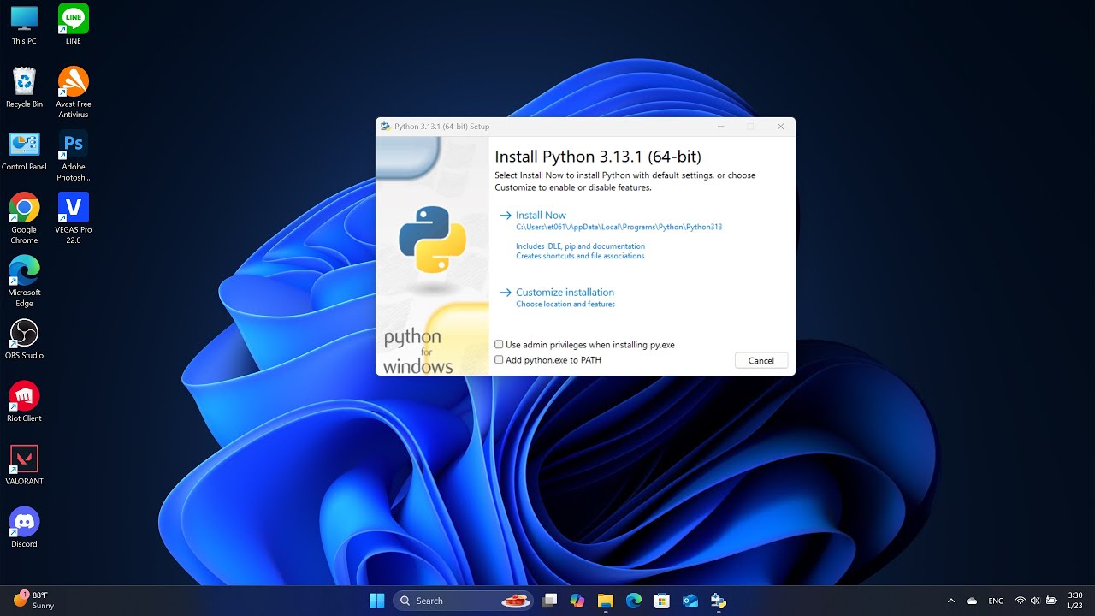This screenshot has height=616, width=1095.
Task: Click the 'Choose location and features' text
Action: (565, 305)
